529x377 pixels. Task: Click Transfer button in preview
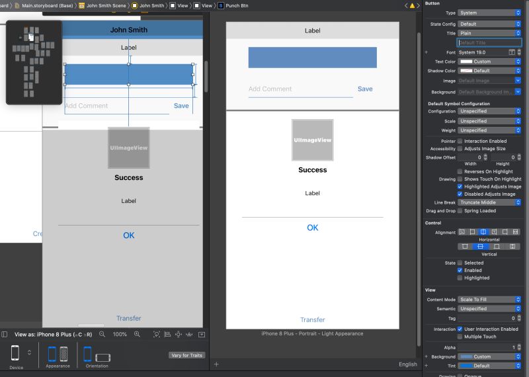pos(312,319)
